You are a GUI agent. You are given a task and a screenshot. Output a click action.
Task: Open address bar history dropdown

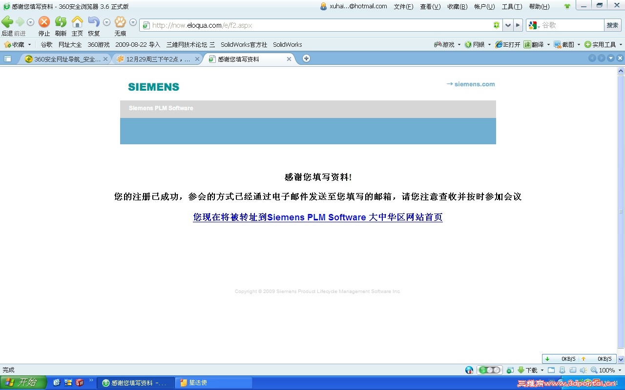pos(508,25)
